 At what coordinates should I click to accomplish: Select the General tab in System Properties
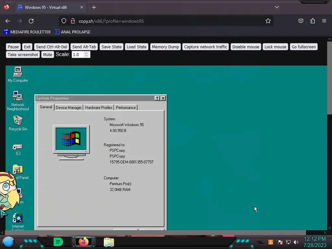(x=46, y=107)
